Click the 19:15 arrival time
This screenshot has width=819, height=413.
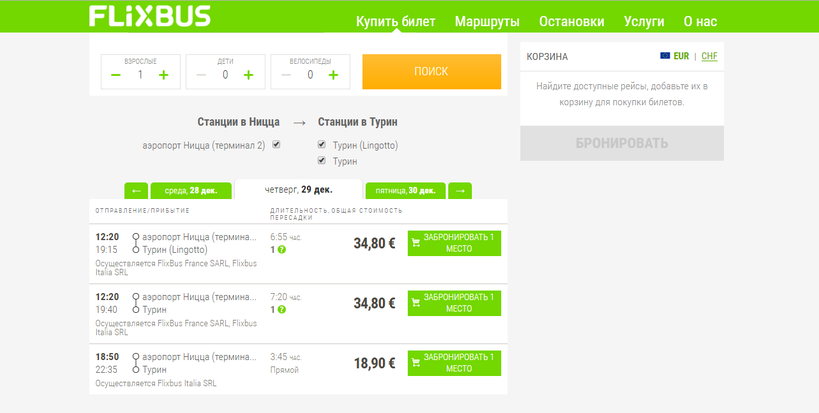[x=106, y=250]
